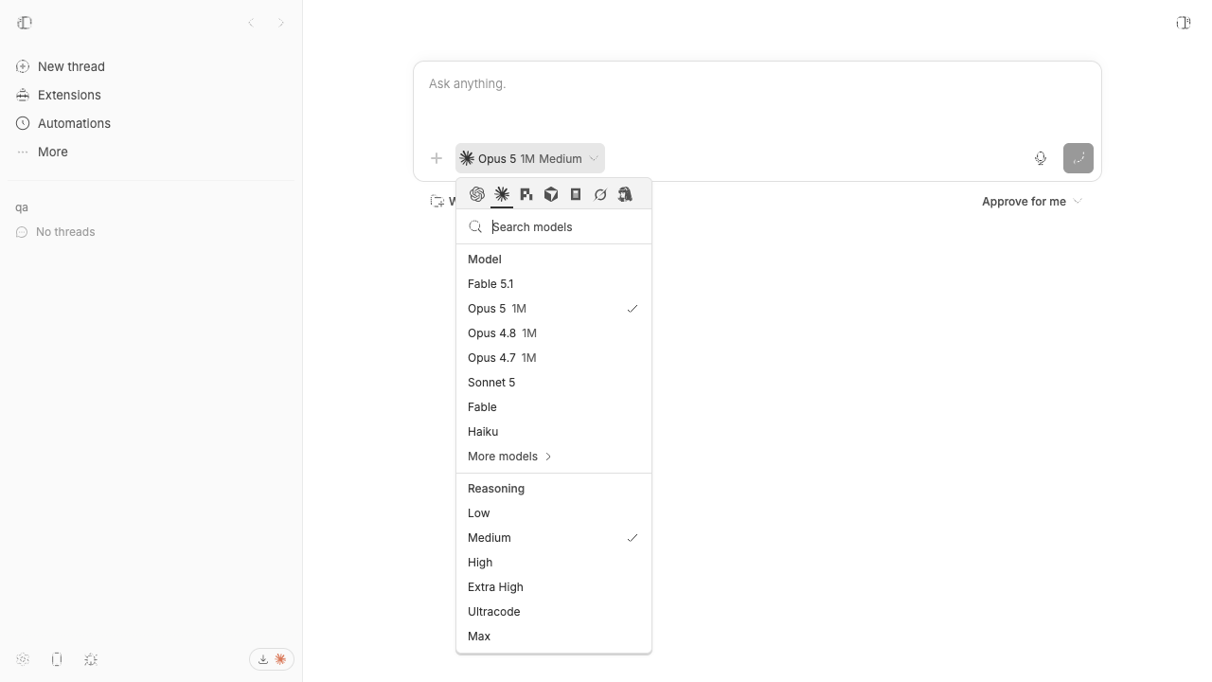Add an attachment with the plus icon

coord(437,158)
